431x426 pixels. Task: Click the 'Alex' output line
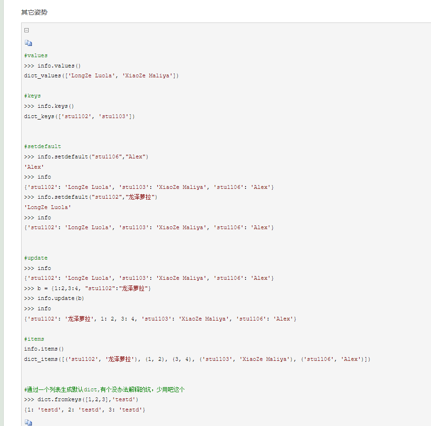pos(34,167)
